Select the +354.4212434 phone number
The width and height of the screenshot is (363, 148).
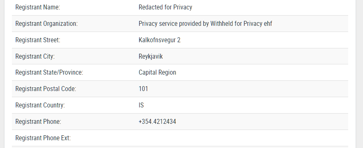coord(157,121)
